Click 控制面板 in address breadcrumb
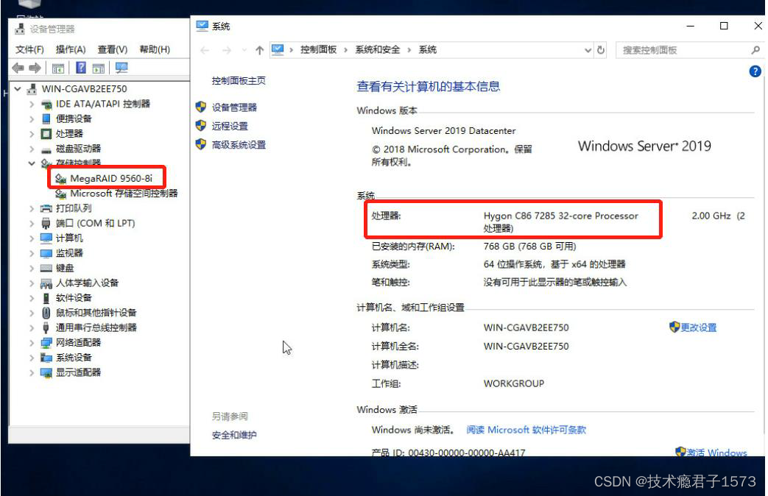 [318, 49]
